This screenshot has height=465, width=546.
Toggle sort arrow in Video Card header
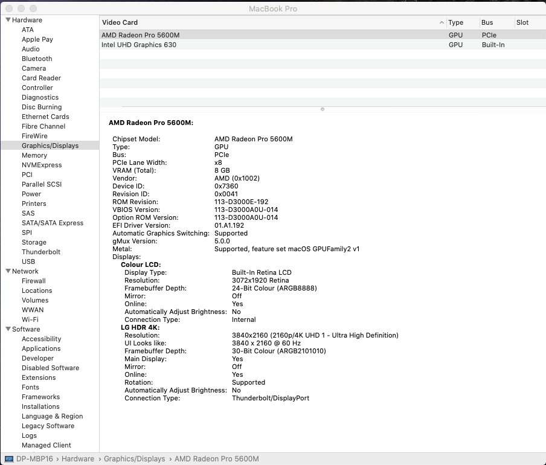(442, 22)
